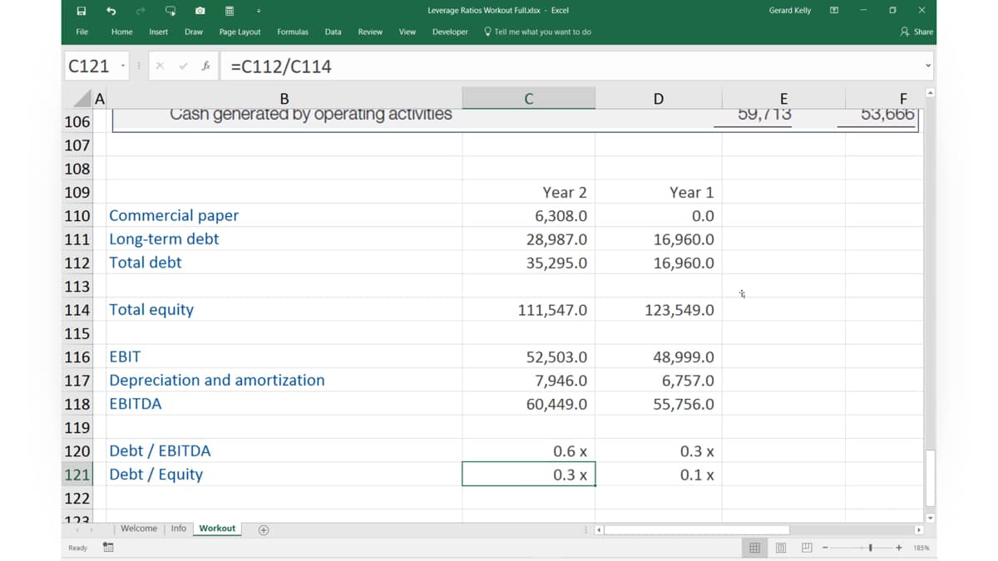The height and width of the screenshot is (561, 998).
Task: Select the Year 2 EBIT value 52,503.0
Action: pos(528,357)
